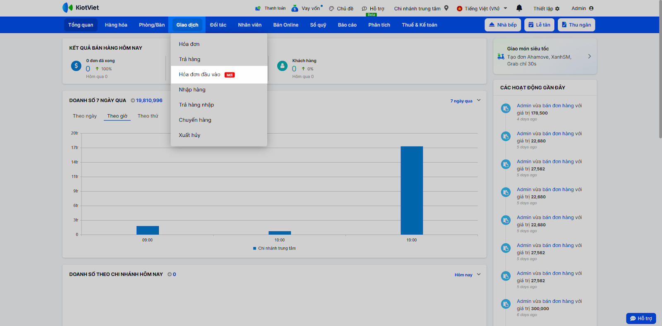
Task: Click the Hỗ trợ chat icon in header
Action: 365,9
